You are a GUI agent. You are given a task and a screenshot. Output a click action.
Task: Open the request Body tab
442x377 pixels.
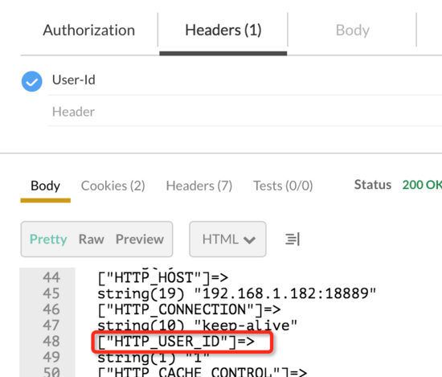(352, 31)
